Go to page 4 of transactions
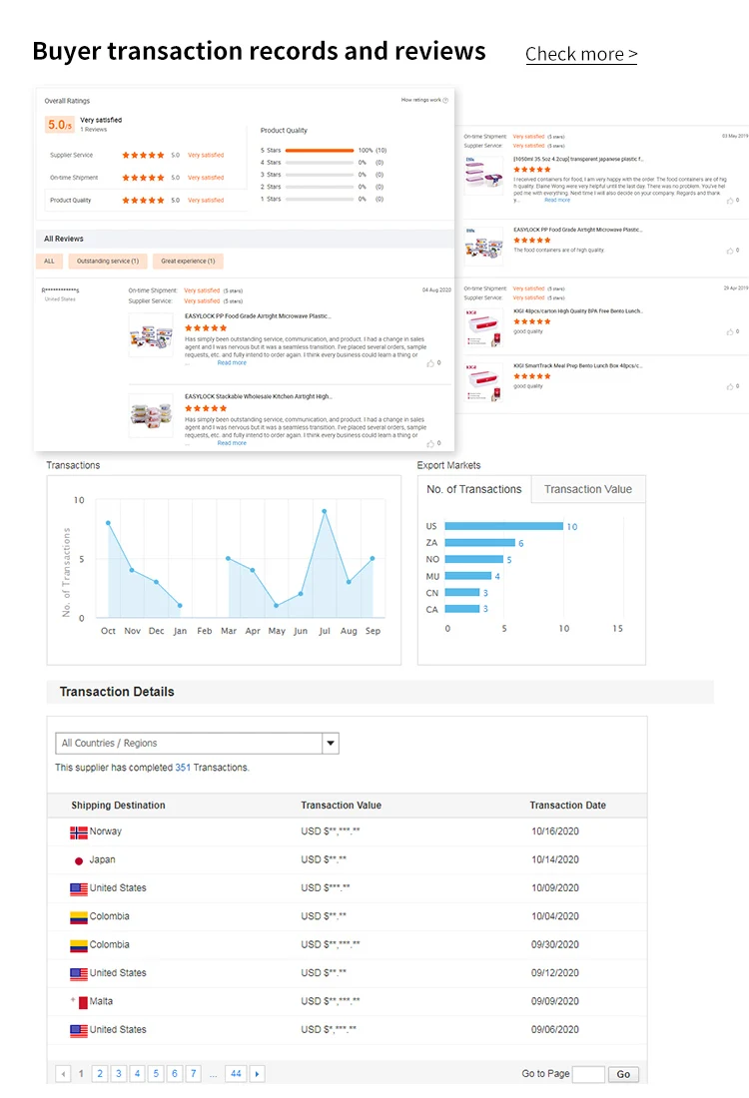 tap(138, 1073)
